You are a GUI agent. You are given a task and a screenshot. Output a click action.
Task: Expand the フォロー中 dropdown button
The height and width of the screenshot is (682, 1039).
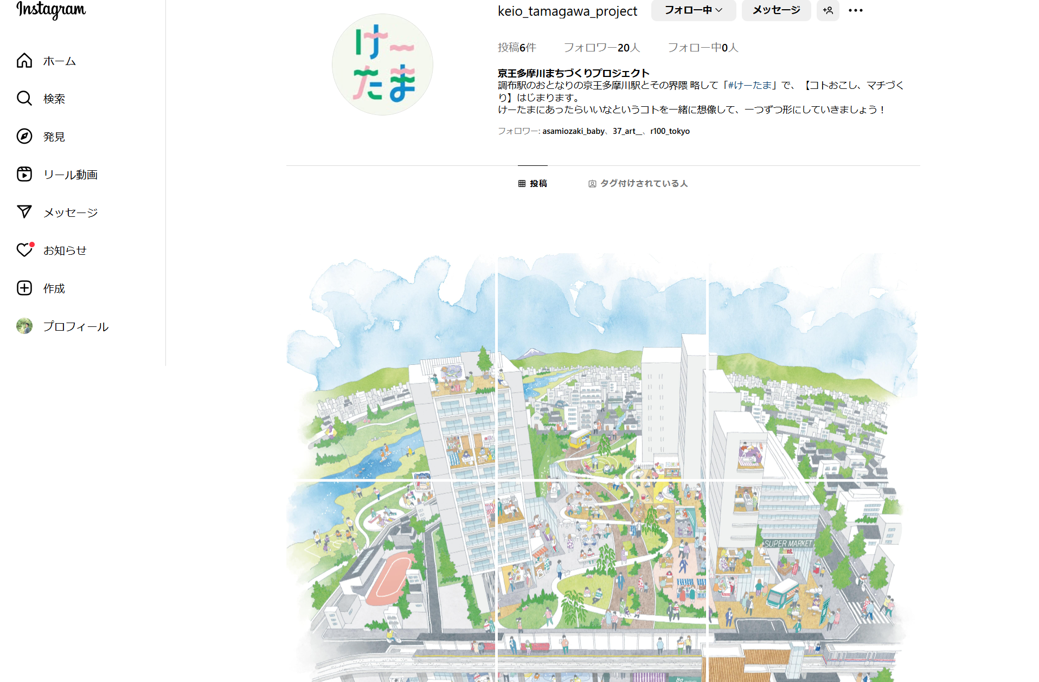click(x=693, y=10)
